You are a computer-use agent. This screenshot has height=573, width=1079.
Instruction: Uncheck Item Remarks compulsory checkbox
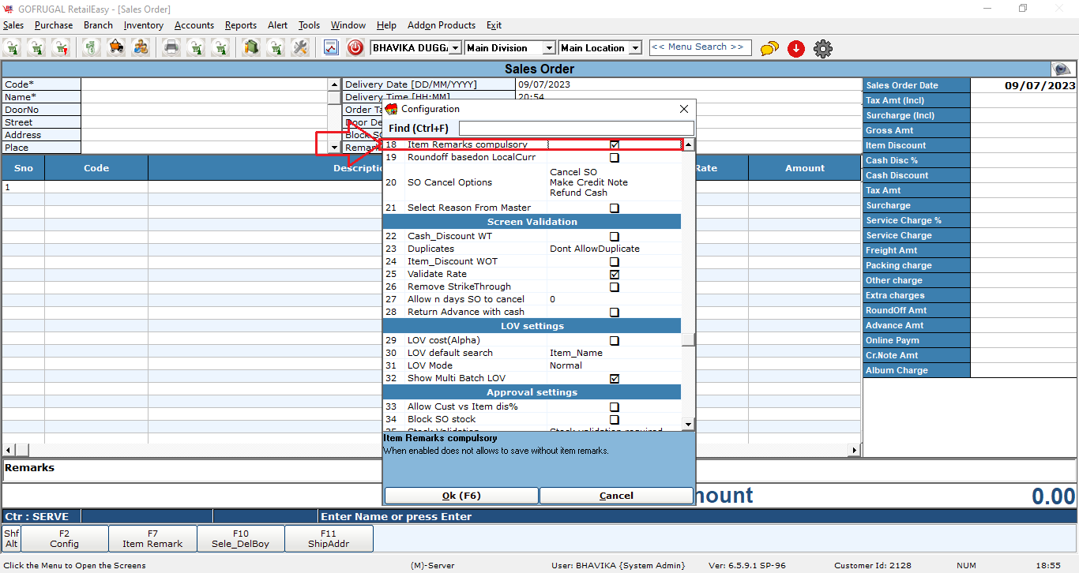615,145
